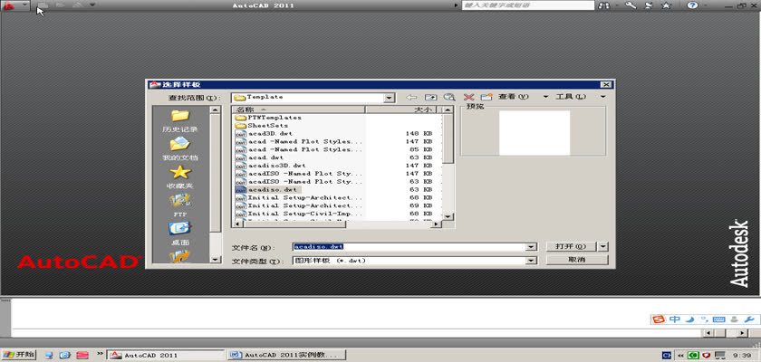Select the FTP shortcut in places bar
The height and width of the screenshot is (362, 761).
180,205
